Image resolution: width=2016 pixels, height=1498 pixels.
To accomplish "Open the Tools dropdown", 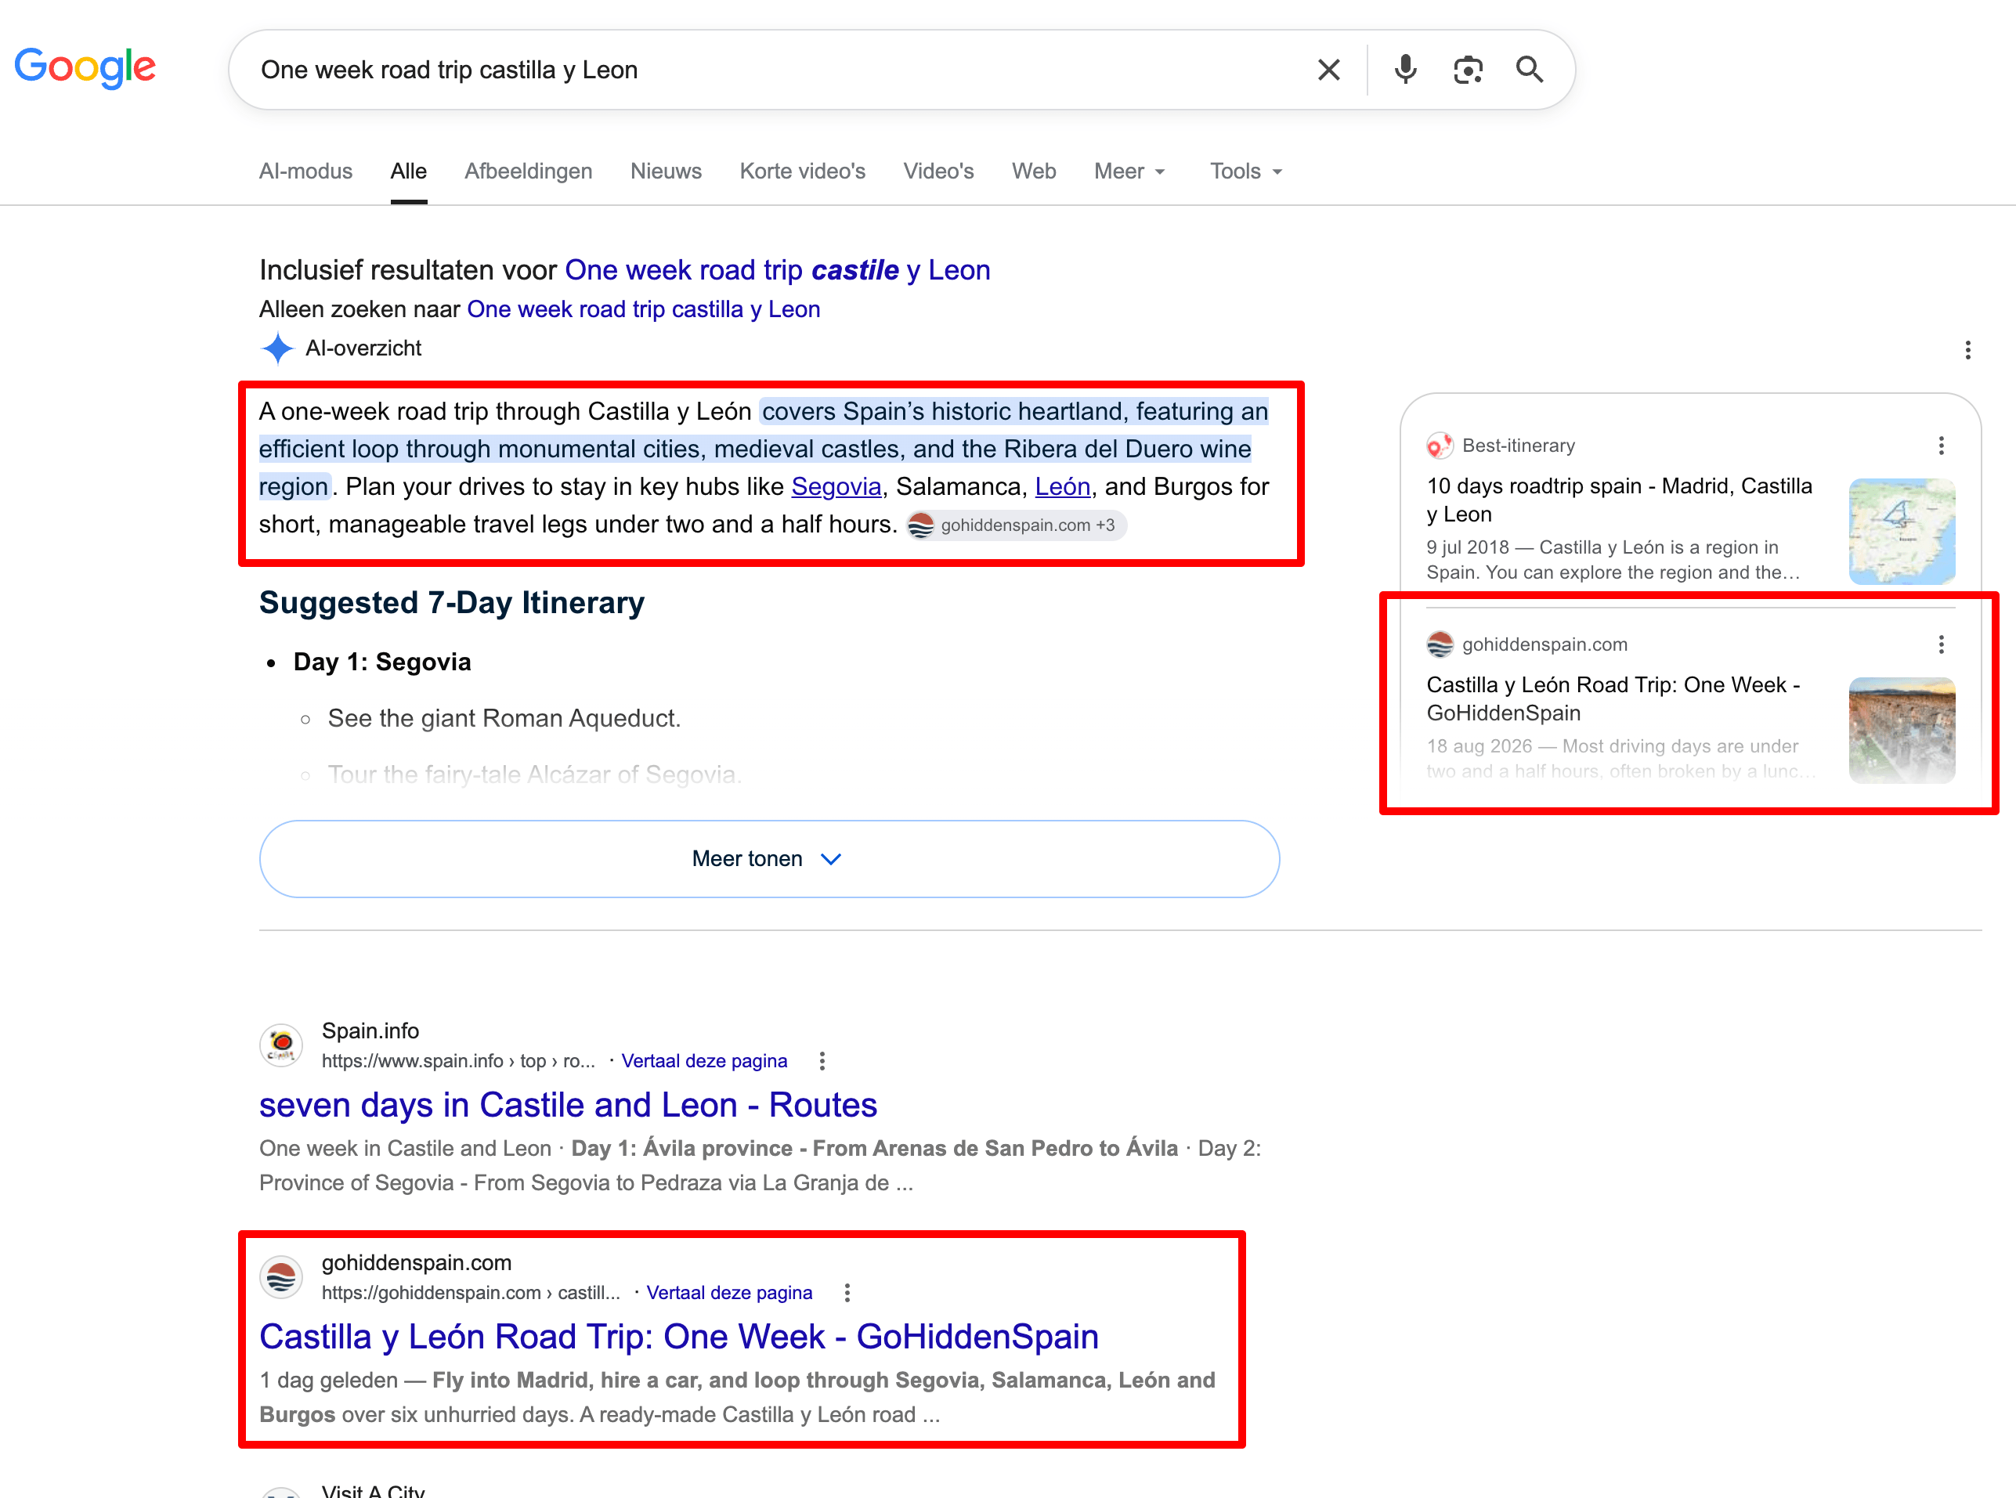I will 1246,171.
